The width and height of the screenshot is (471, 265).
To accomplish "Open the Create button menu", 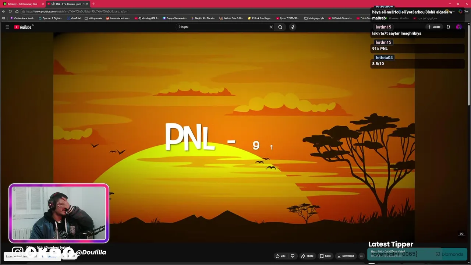I will (x=434, y=27).
